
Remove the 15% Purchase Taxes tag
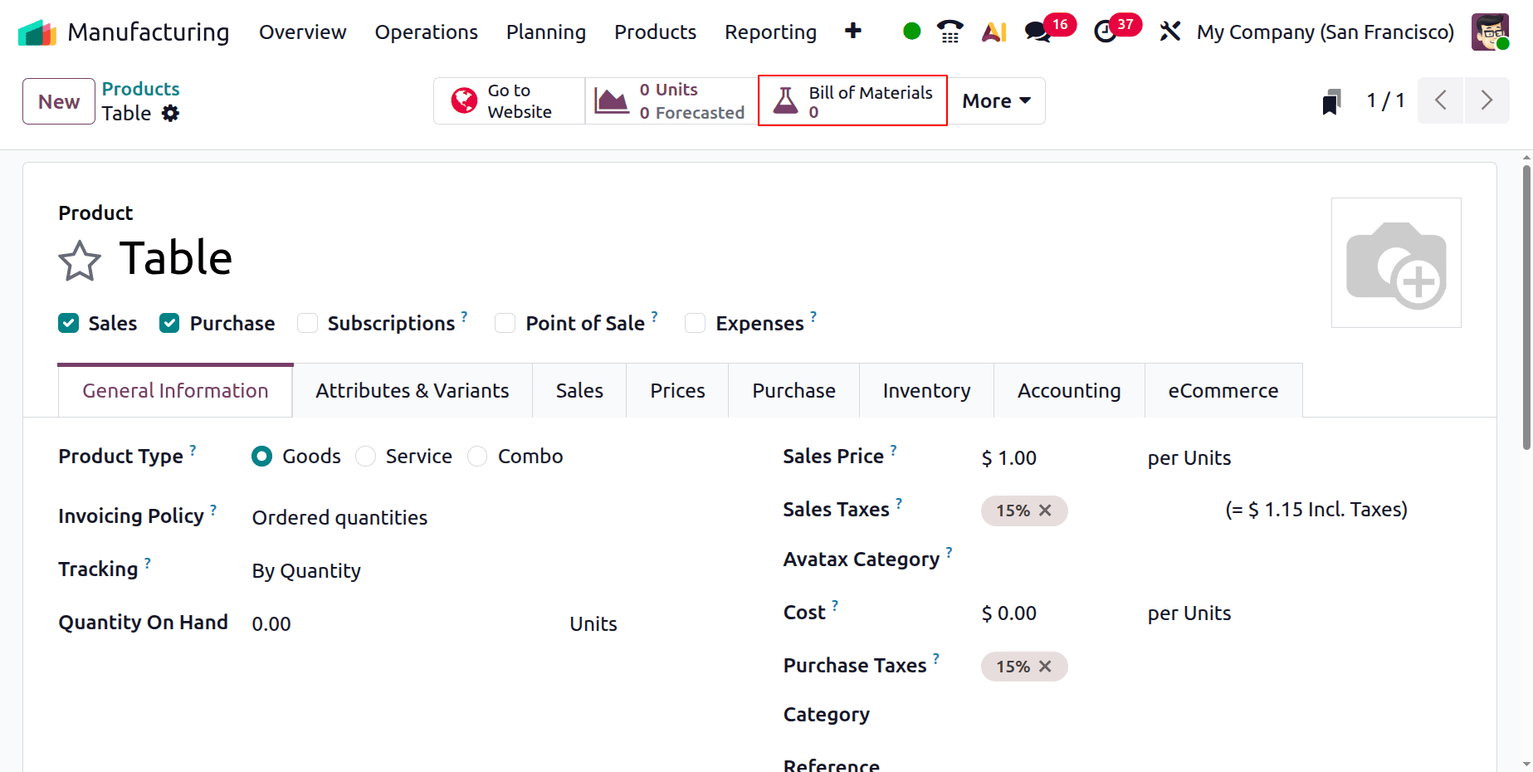1046,667
